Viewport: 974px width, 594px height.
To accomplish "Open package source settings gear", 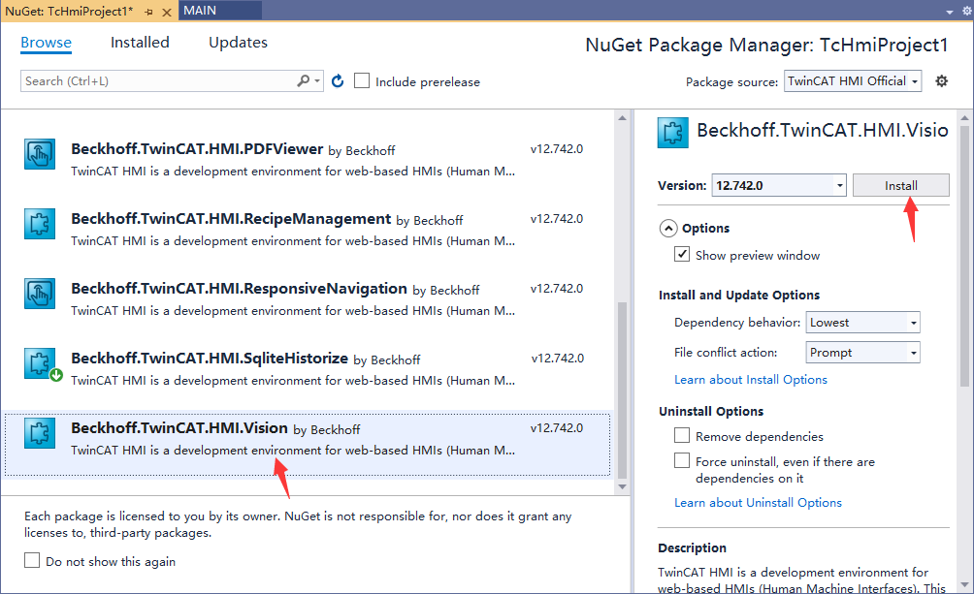I will click(941, 81).
